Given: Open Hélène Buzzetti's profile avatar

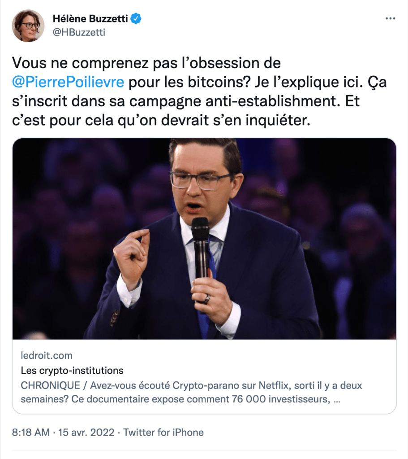Looking at the screenshot, I should click(28, 26).
